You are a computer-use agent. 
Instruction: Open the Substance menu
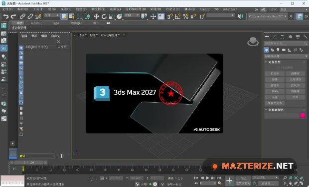pyautogui.click(x=230, y=9)
